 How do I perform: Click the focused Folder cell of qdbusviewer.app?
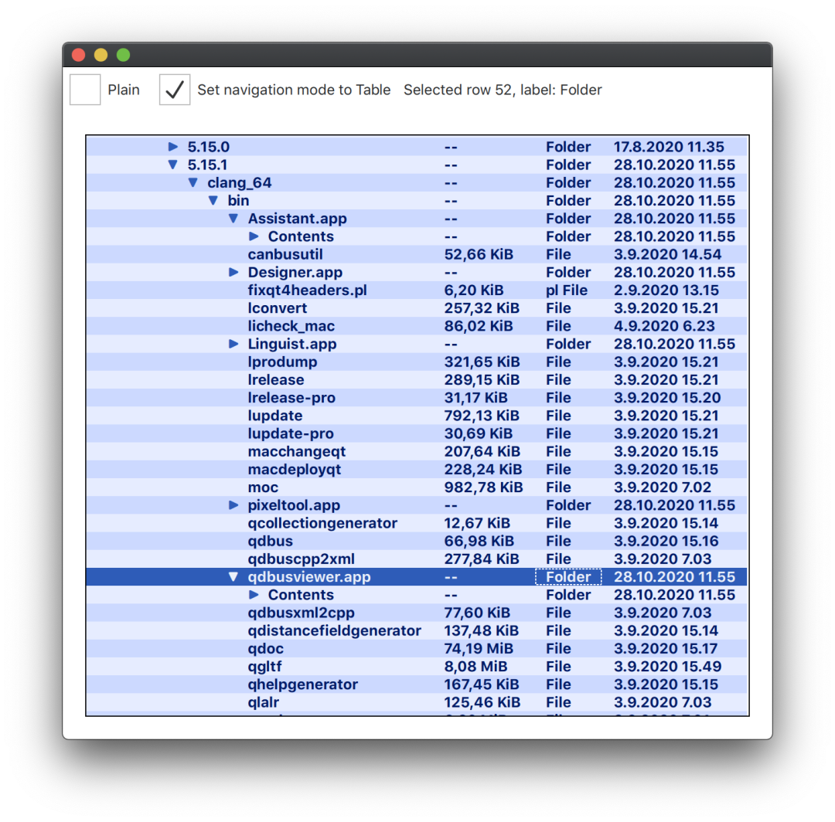(568, 577)
